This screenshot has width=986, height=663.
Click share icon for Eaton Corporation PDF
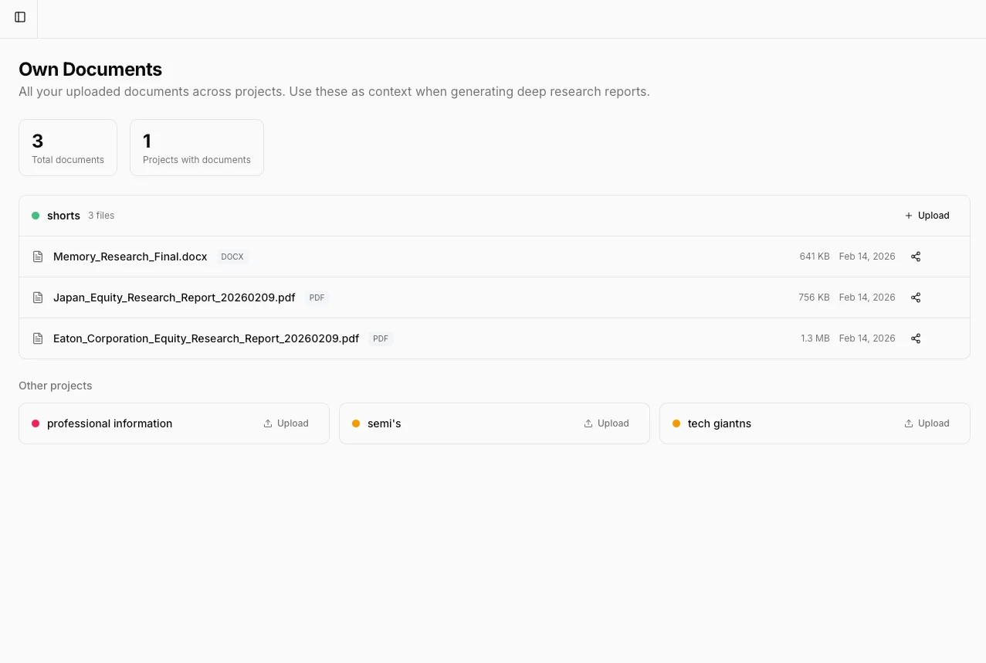click(x=916, y=338)
